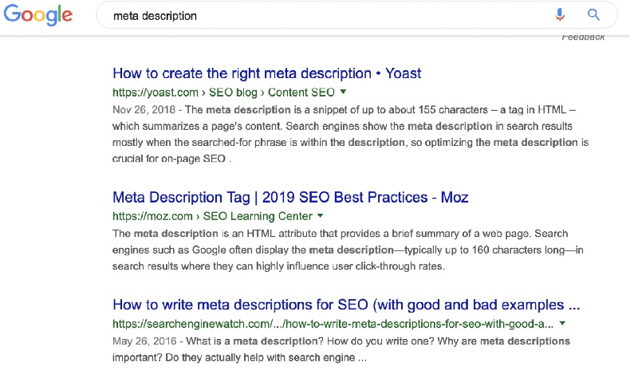Image resolution: width=630 pixels, height=370 pixels.
Task: Click the magnifying glass search icon
Action: tap(593, 15)
